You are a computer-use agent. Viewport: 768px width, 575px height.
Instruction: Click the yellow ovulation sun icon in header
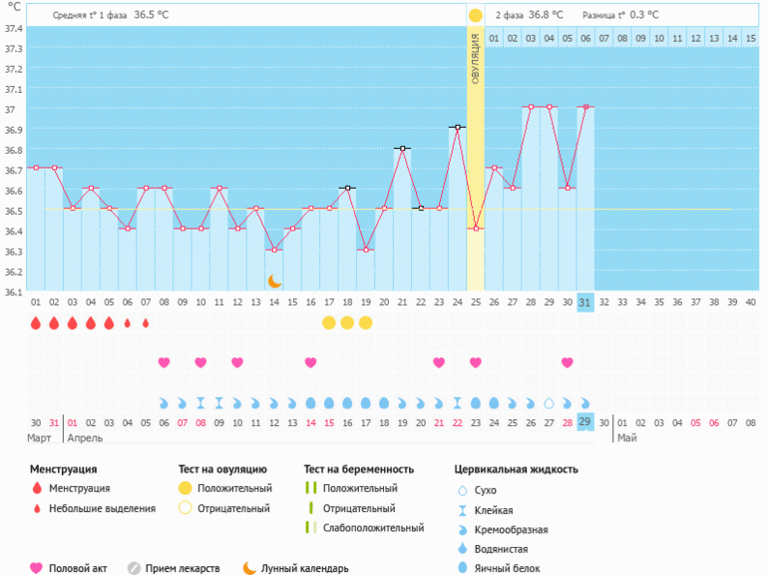click(476, 15)
